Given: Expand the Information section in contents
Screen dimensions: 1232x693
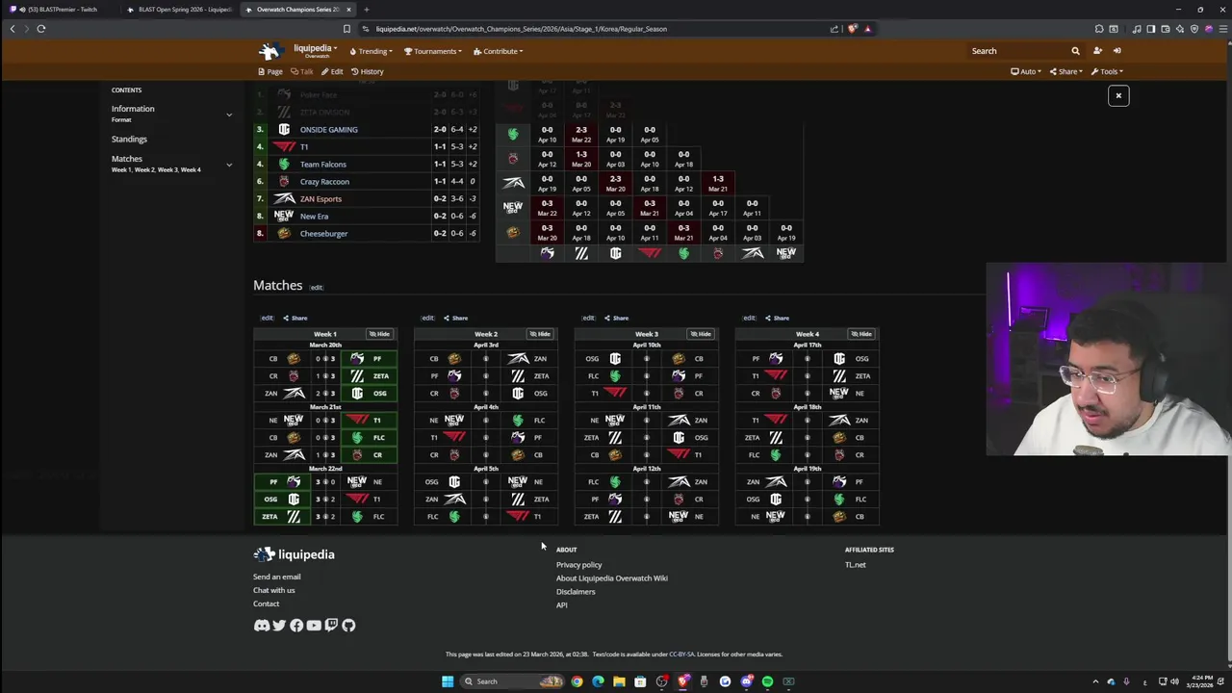Looking at the screenshot, I should pos(229,115).
